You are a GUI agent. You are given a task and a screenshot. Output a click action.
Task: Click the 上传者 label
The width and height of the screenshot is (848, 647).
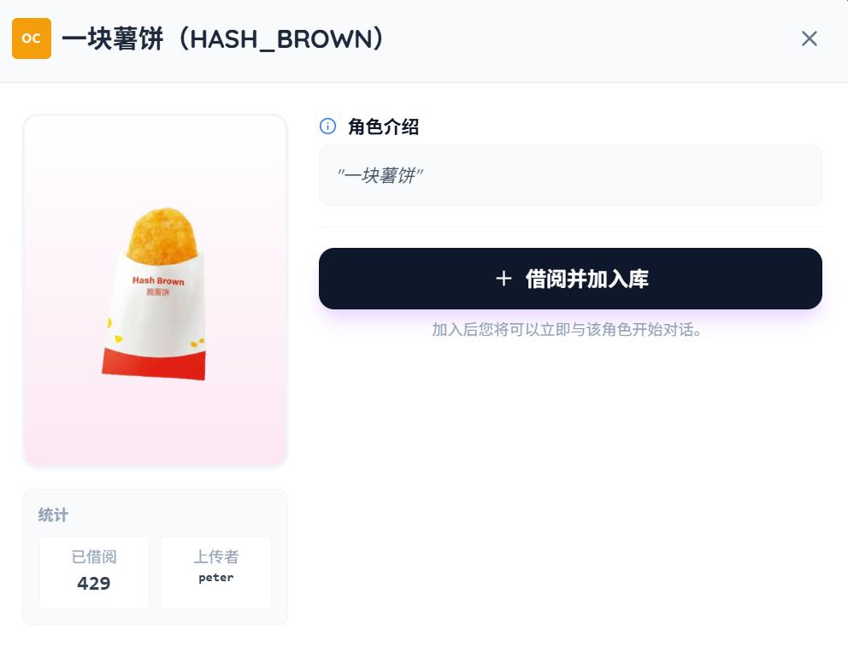[x=215, y=556]
